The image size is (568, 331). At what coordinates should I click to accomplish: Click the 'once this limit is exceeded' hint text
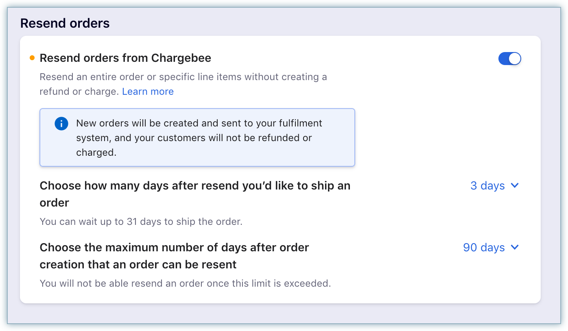[x=185, y=283]
